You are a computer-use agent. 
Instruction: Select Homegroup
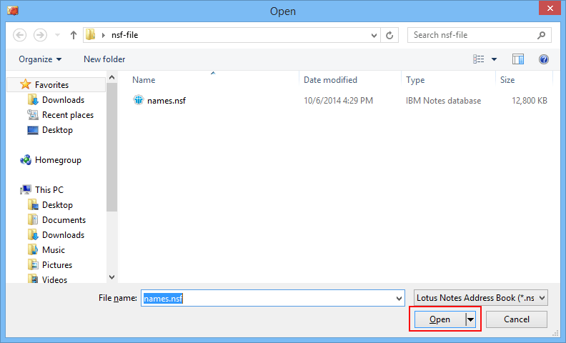point(58,160)
